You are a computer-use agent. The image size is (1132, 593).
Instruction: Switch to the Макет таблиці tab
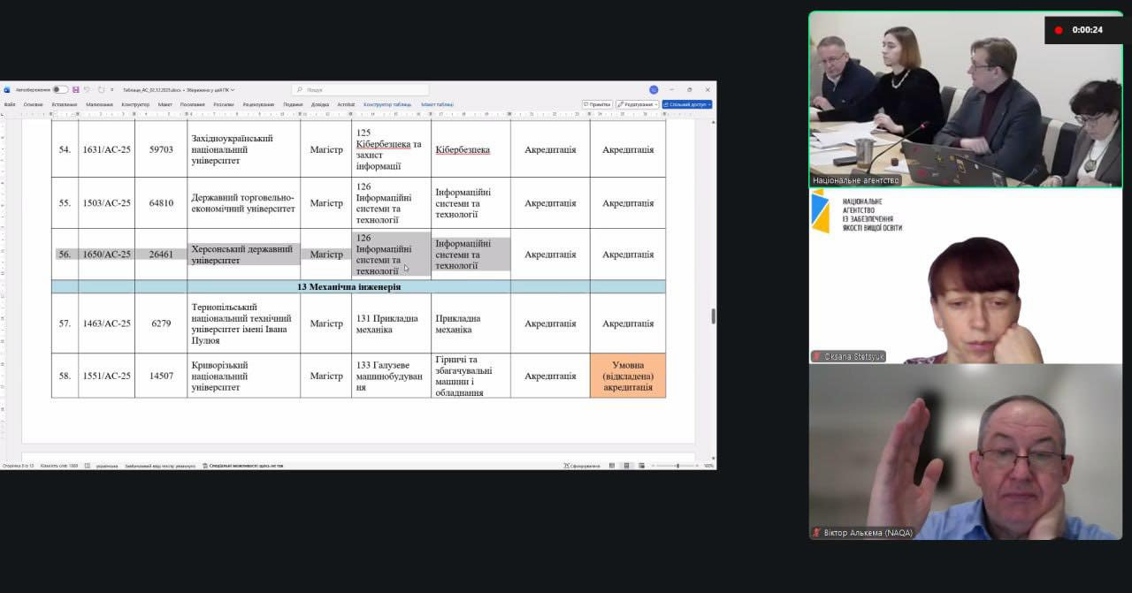(x=437, y=104)
